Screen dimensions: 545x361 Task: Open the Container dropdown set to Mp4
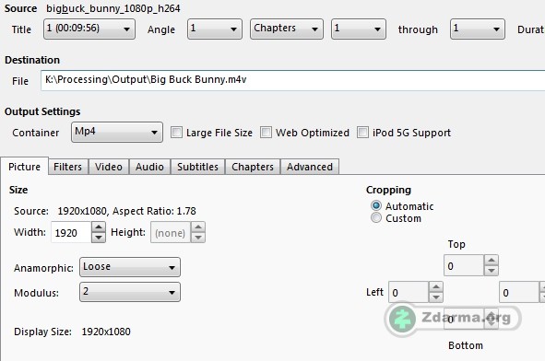[x=117, y=133]
